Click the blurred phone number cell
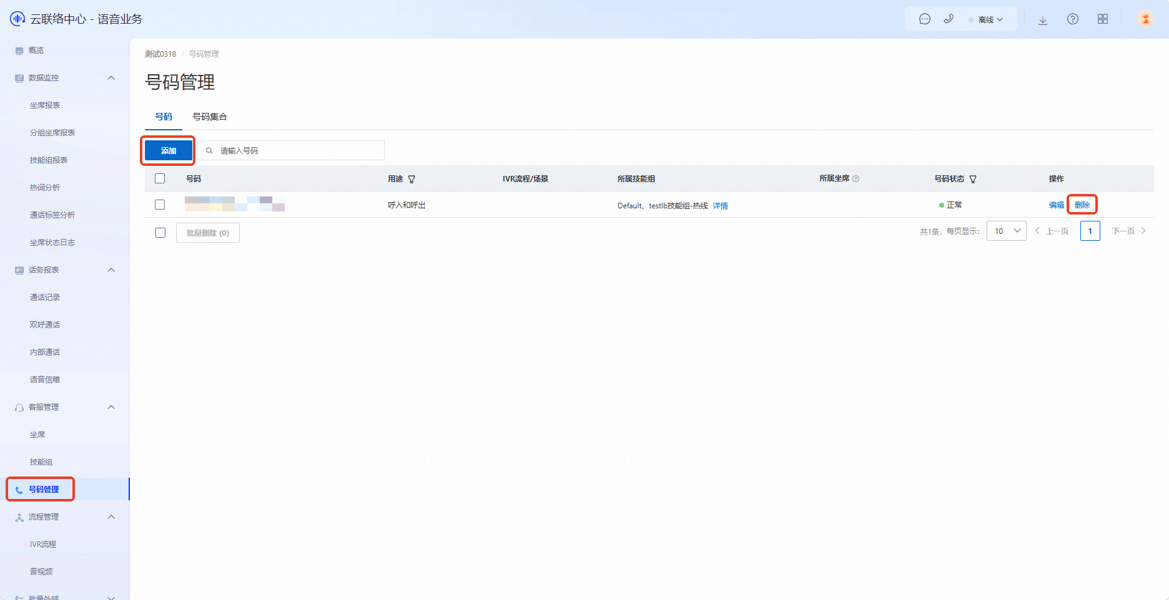1169x600 pixels. tap(235, 204)
